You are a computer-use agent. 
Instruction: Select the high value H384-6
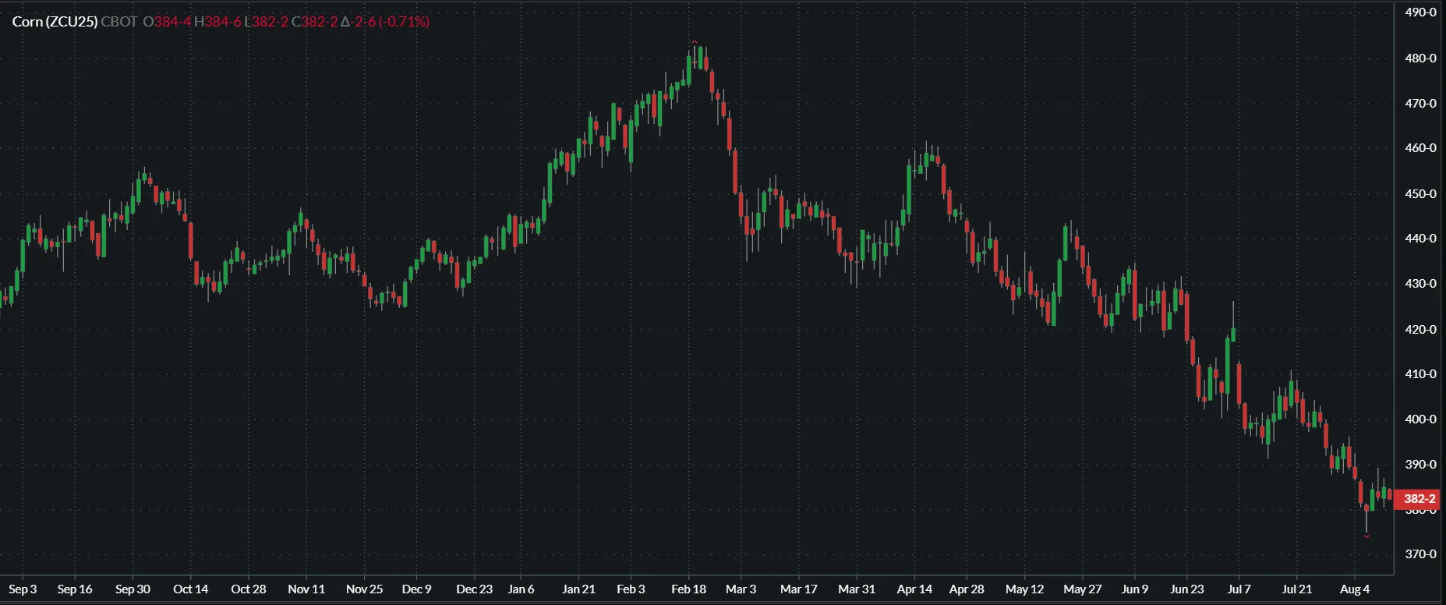[217, 22]
